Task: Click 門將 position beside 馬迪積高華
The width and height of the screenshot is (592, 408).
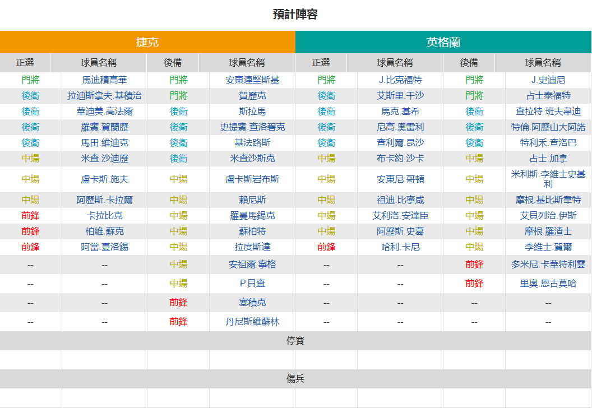Action: point(31,80)
